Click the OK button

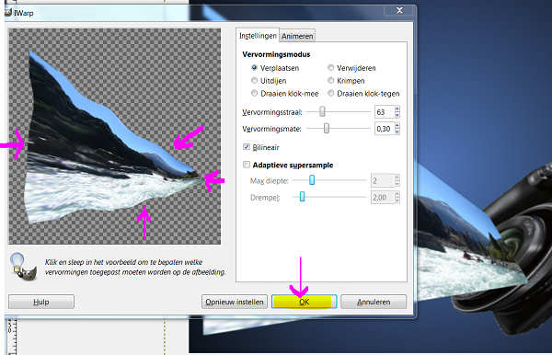[x=305, y=302]
